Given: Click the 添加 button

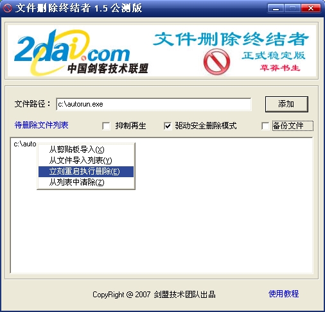Looking at the screenshot, I should (286, 104).
